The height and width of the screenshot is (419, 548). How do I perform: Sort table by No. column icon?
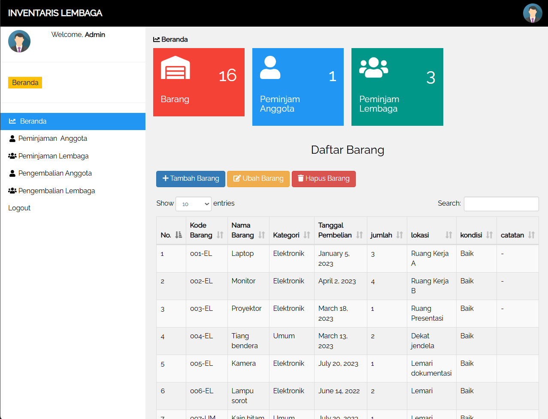179,235
